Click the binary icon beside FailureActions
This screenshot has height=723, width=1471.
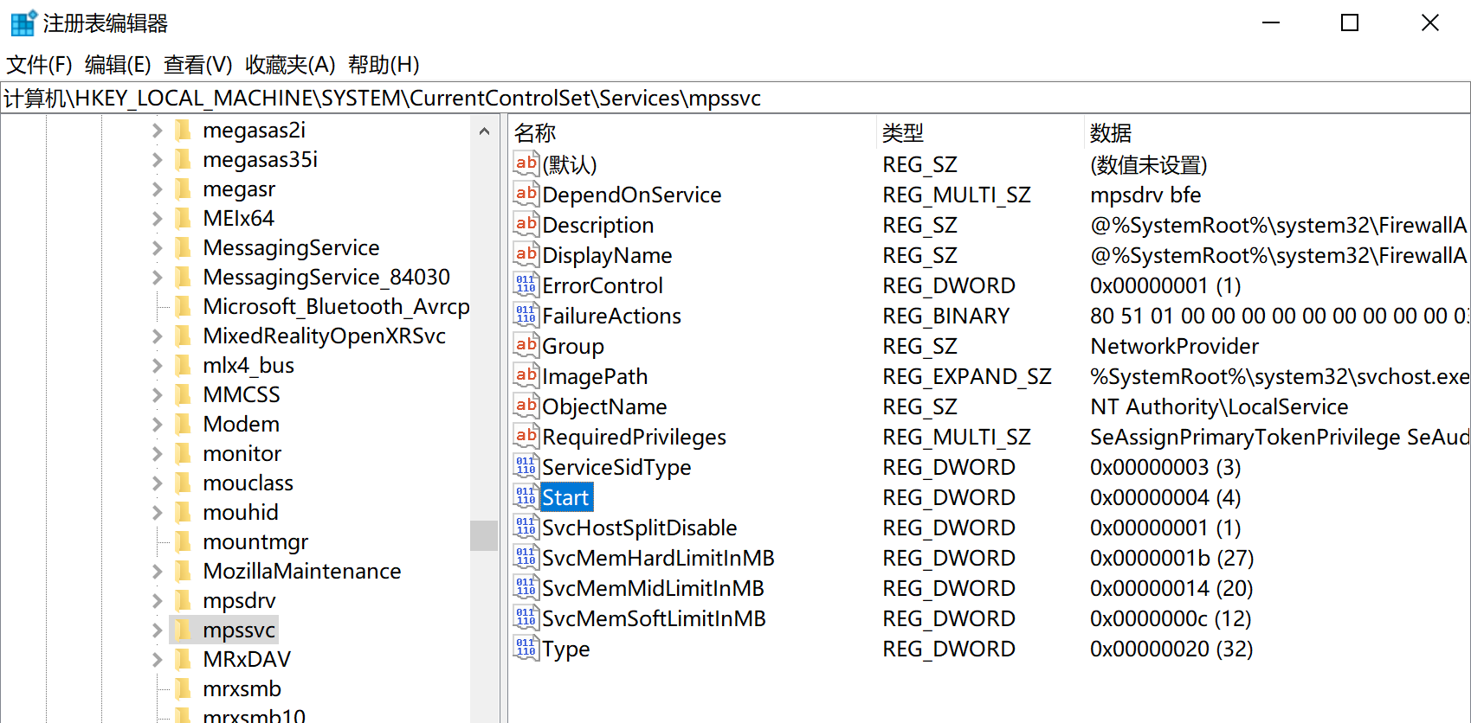pos(526,315)
